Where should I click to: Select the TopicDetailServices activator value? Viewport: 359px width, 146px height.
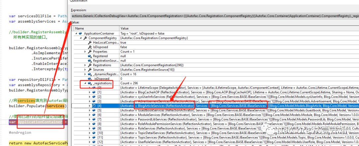click(239, 133)
